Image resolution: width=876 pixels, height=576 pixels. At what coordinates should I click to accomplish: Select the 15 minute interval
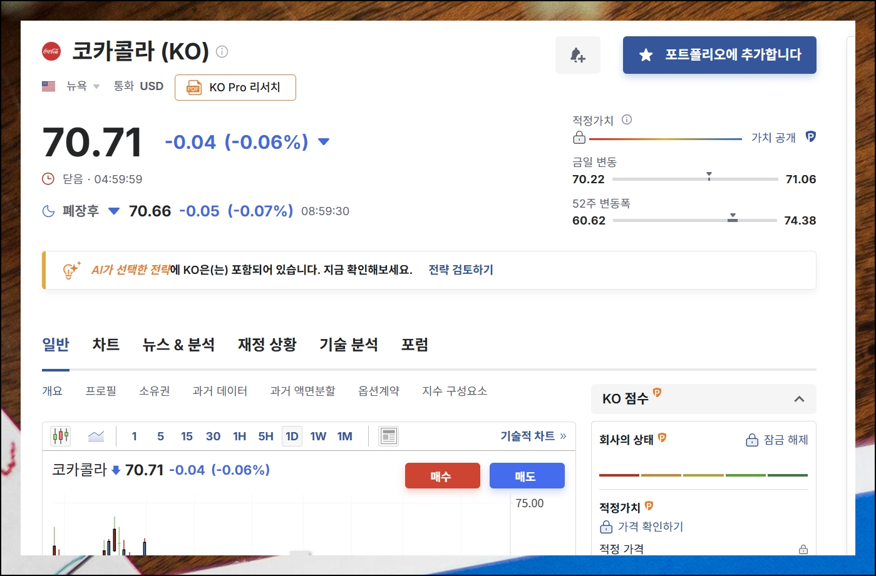(x=187, y=437)
